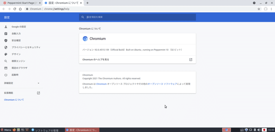
Task: Open terminal from taskbar
Action: [23, 130]
